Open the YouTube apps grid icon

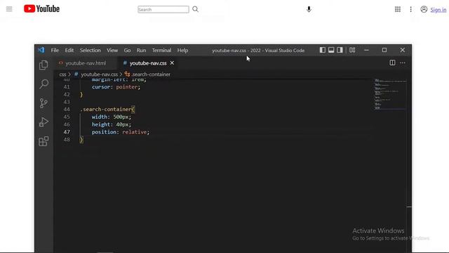tap(398, 9)
